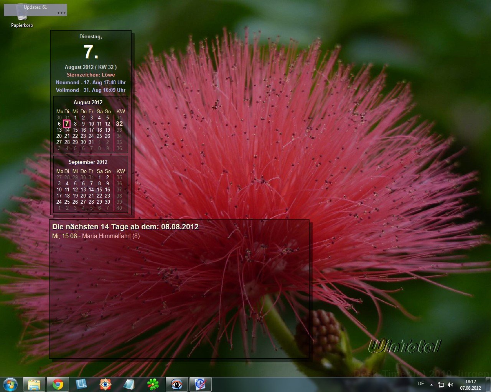Image resolution: width=491 pixels, height=392 pixels.
Task: Click the KW column header in September calendar
Action: 120,171
